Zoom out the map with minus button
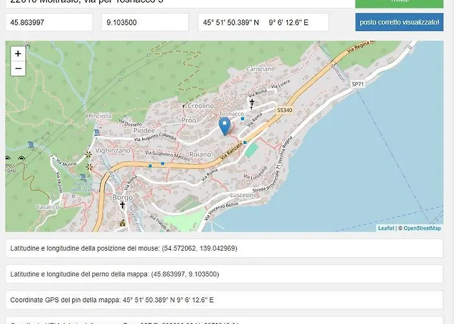454x324 pixels. (x=18, y=68)
